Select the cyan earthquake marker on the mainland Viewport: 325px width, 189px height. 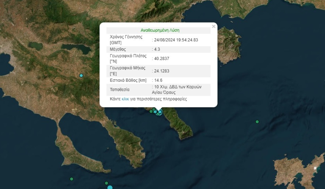click(x=81, y=76)
